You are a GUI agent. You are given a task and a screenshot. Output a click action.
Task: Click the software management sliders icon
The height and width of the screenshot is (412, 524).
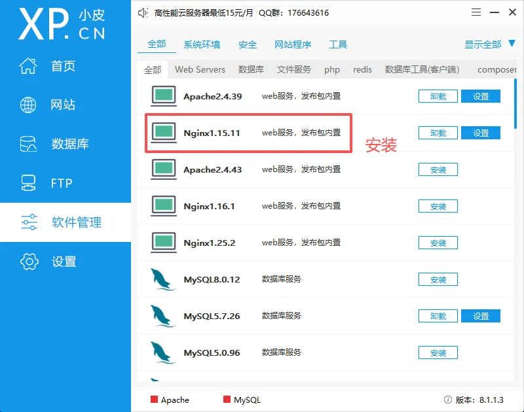(29, 222)
